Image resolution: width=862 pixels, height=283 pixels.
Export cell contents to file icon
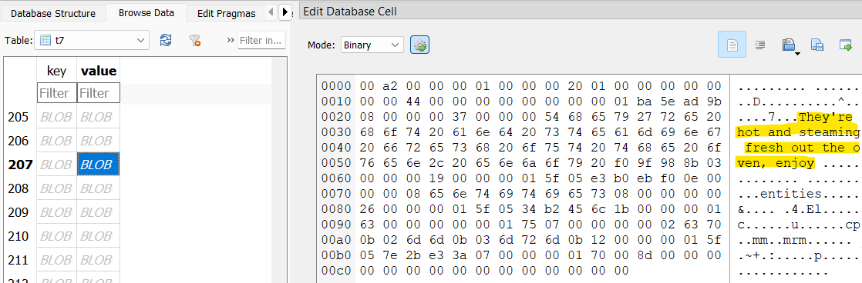817,45
